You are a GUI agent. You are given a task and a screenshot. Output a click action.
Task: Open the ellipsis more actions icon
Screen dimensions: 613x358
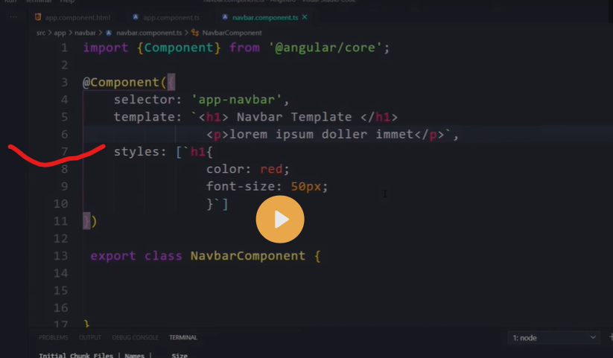click(13, 16)
